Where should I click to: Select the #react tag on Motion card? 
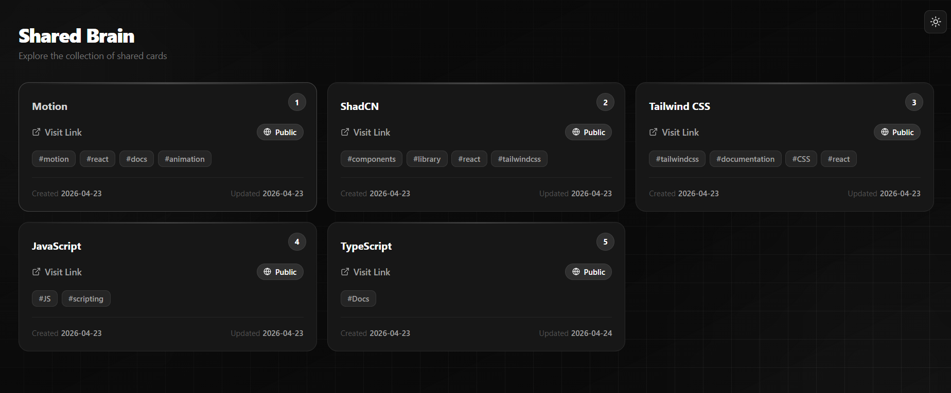pyautogui.click(x=98, y=159)
